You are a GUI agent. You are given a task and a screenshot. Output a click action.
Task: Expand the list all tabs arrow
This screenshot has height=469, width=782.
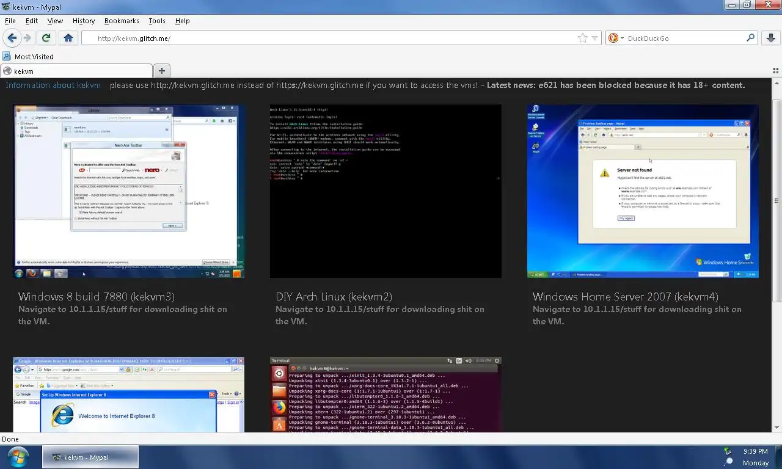(x=776, y=71)
